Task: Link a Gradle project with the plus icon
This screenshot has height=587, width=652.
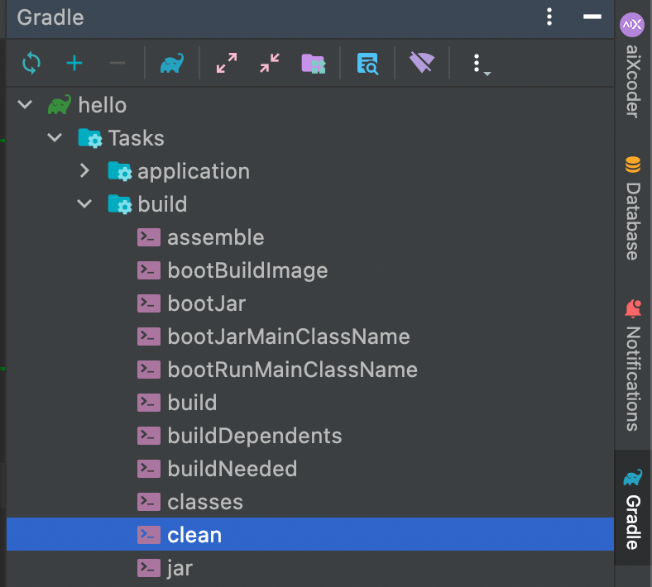Action: 74,63
